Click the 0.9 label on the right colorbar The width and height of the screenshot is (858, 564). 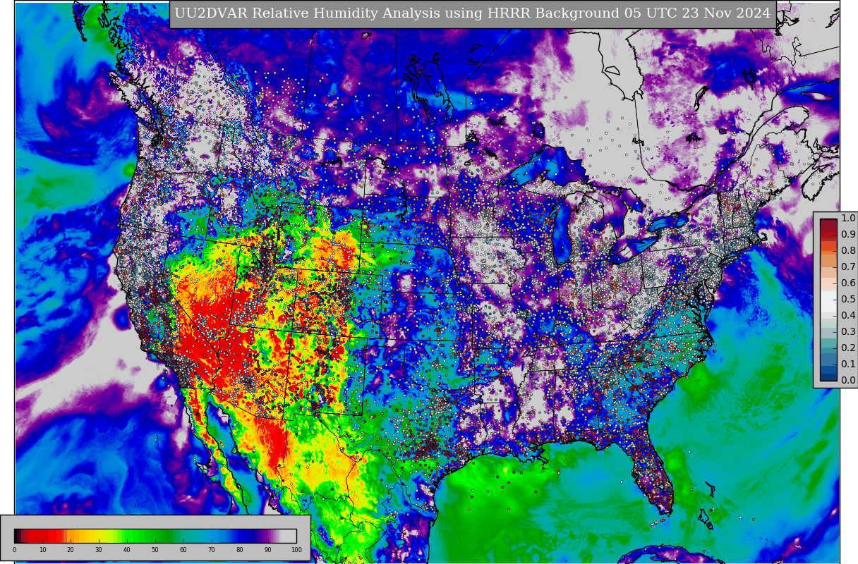pos(848,235)
